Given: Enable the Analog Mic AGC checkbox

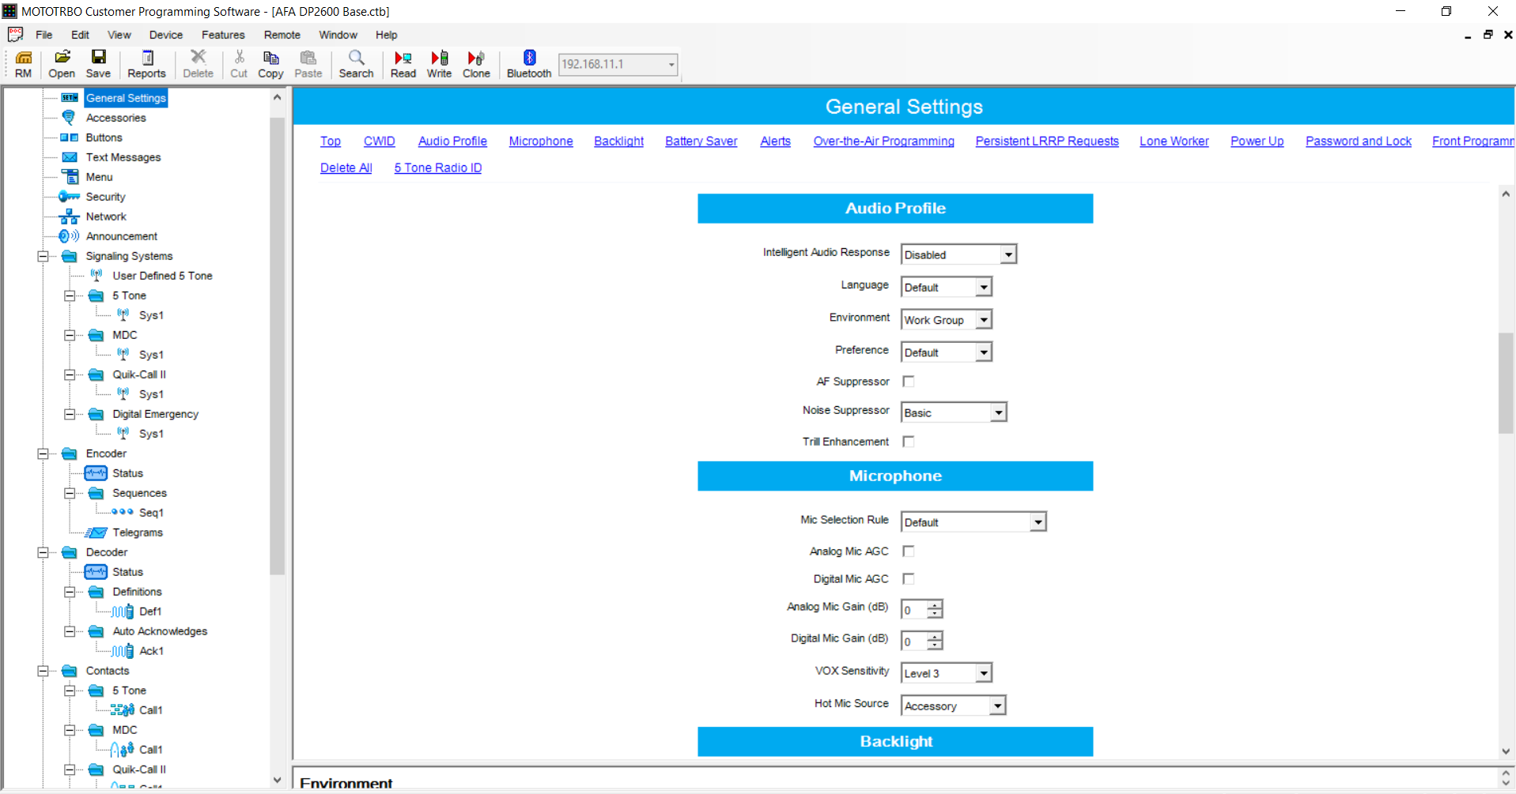Looking at the screenshot, I should click(x=909, y=551).
